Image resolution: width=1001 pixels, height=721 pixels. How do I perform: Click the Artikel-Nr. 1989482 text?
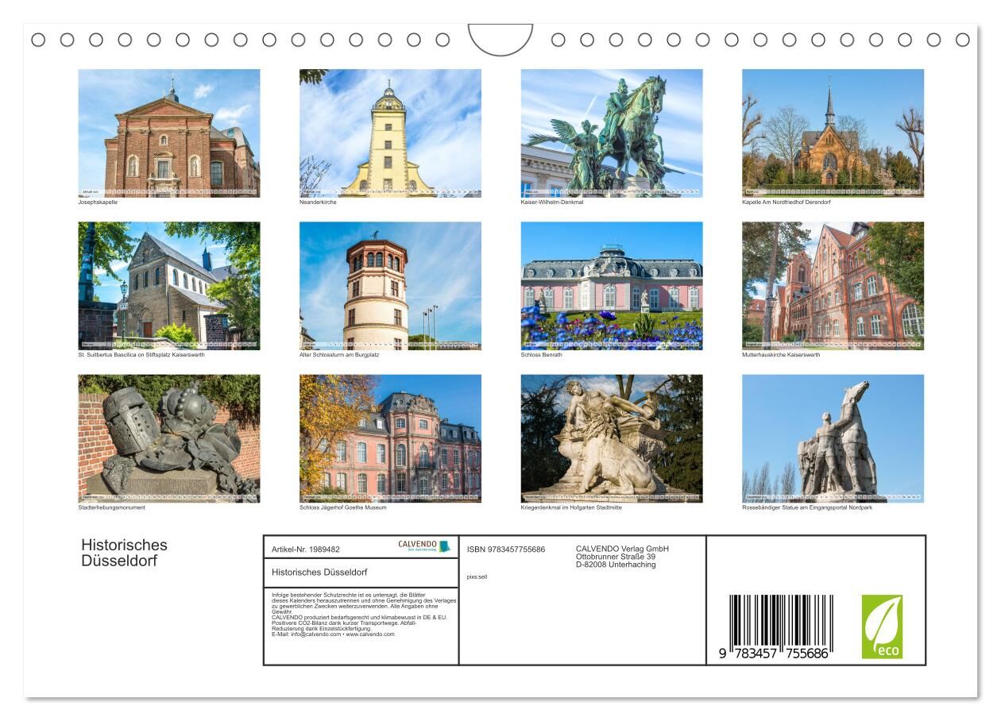(306, 549)
